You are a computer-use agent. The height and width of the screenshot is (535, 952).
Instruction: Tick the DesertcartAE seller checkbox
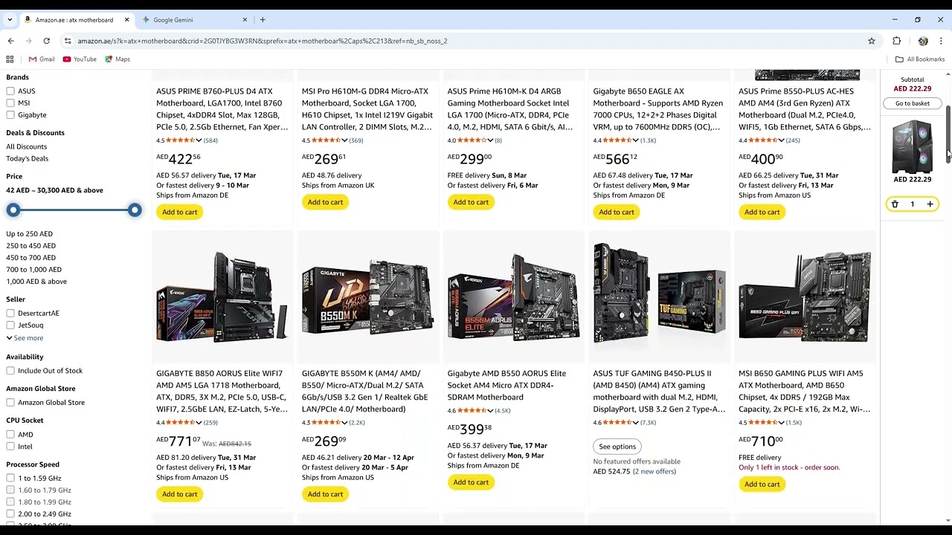(x=10, y=314)
